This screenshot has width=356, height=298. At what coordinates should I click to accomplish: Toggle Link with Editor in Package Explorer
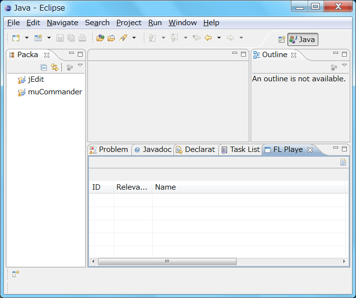point(55,68)
